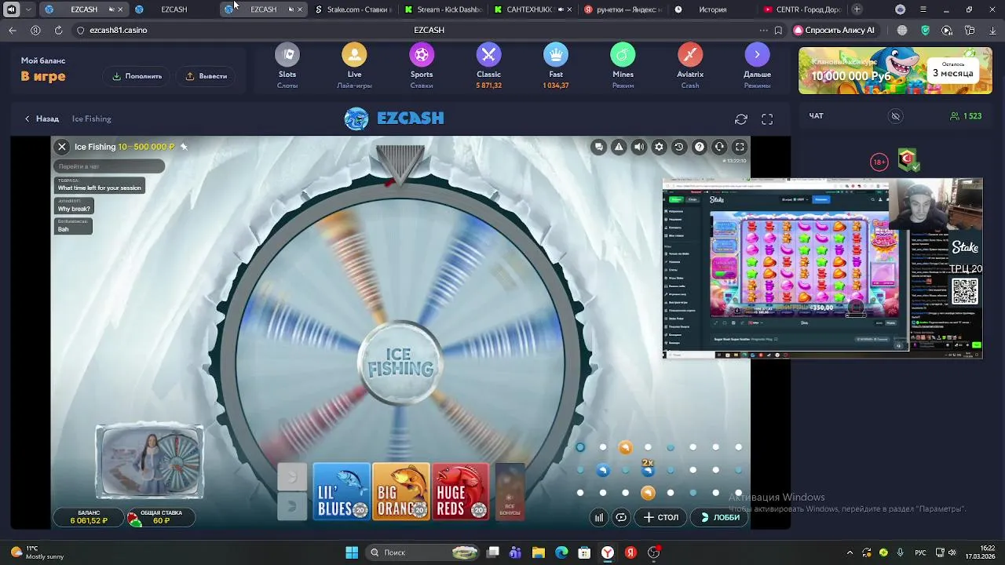The height and width of the screenshot is (565, 1005).
Task: Enter fullscreen from the game toolbar icon
Action: (740, 147)
